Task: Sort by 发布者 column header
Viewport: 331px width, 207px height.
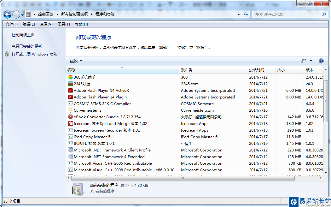Action: (x=213, y=70)
